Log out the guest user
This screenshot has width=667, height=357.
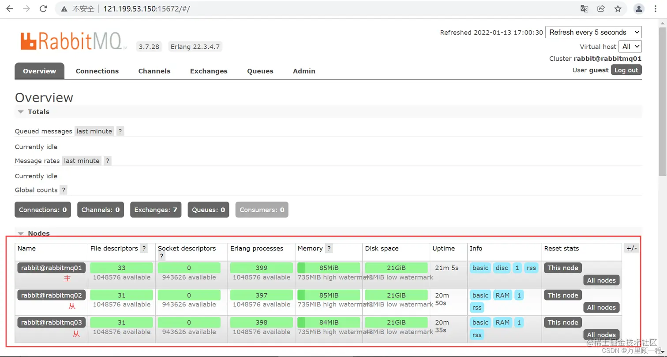626,70
